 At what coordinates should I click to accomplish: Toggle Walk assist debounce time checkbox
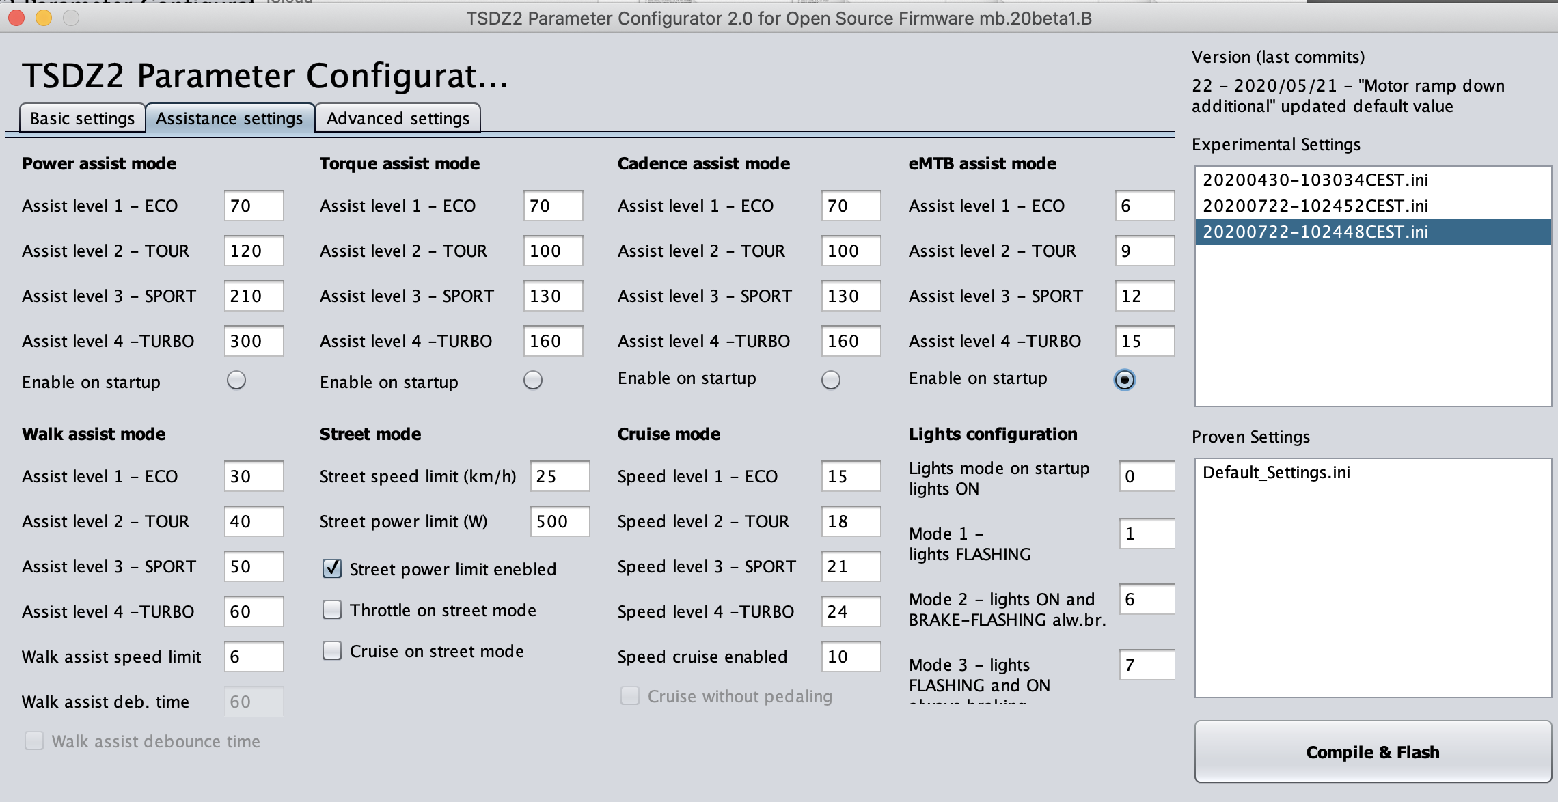coord(34,741)
